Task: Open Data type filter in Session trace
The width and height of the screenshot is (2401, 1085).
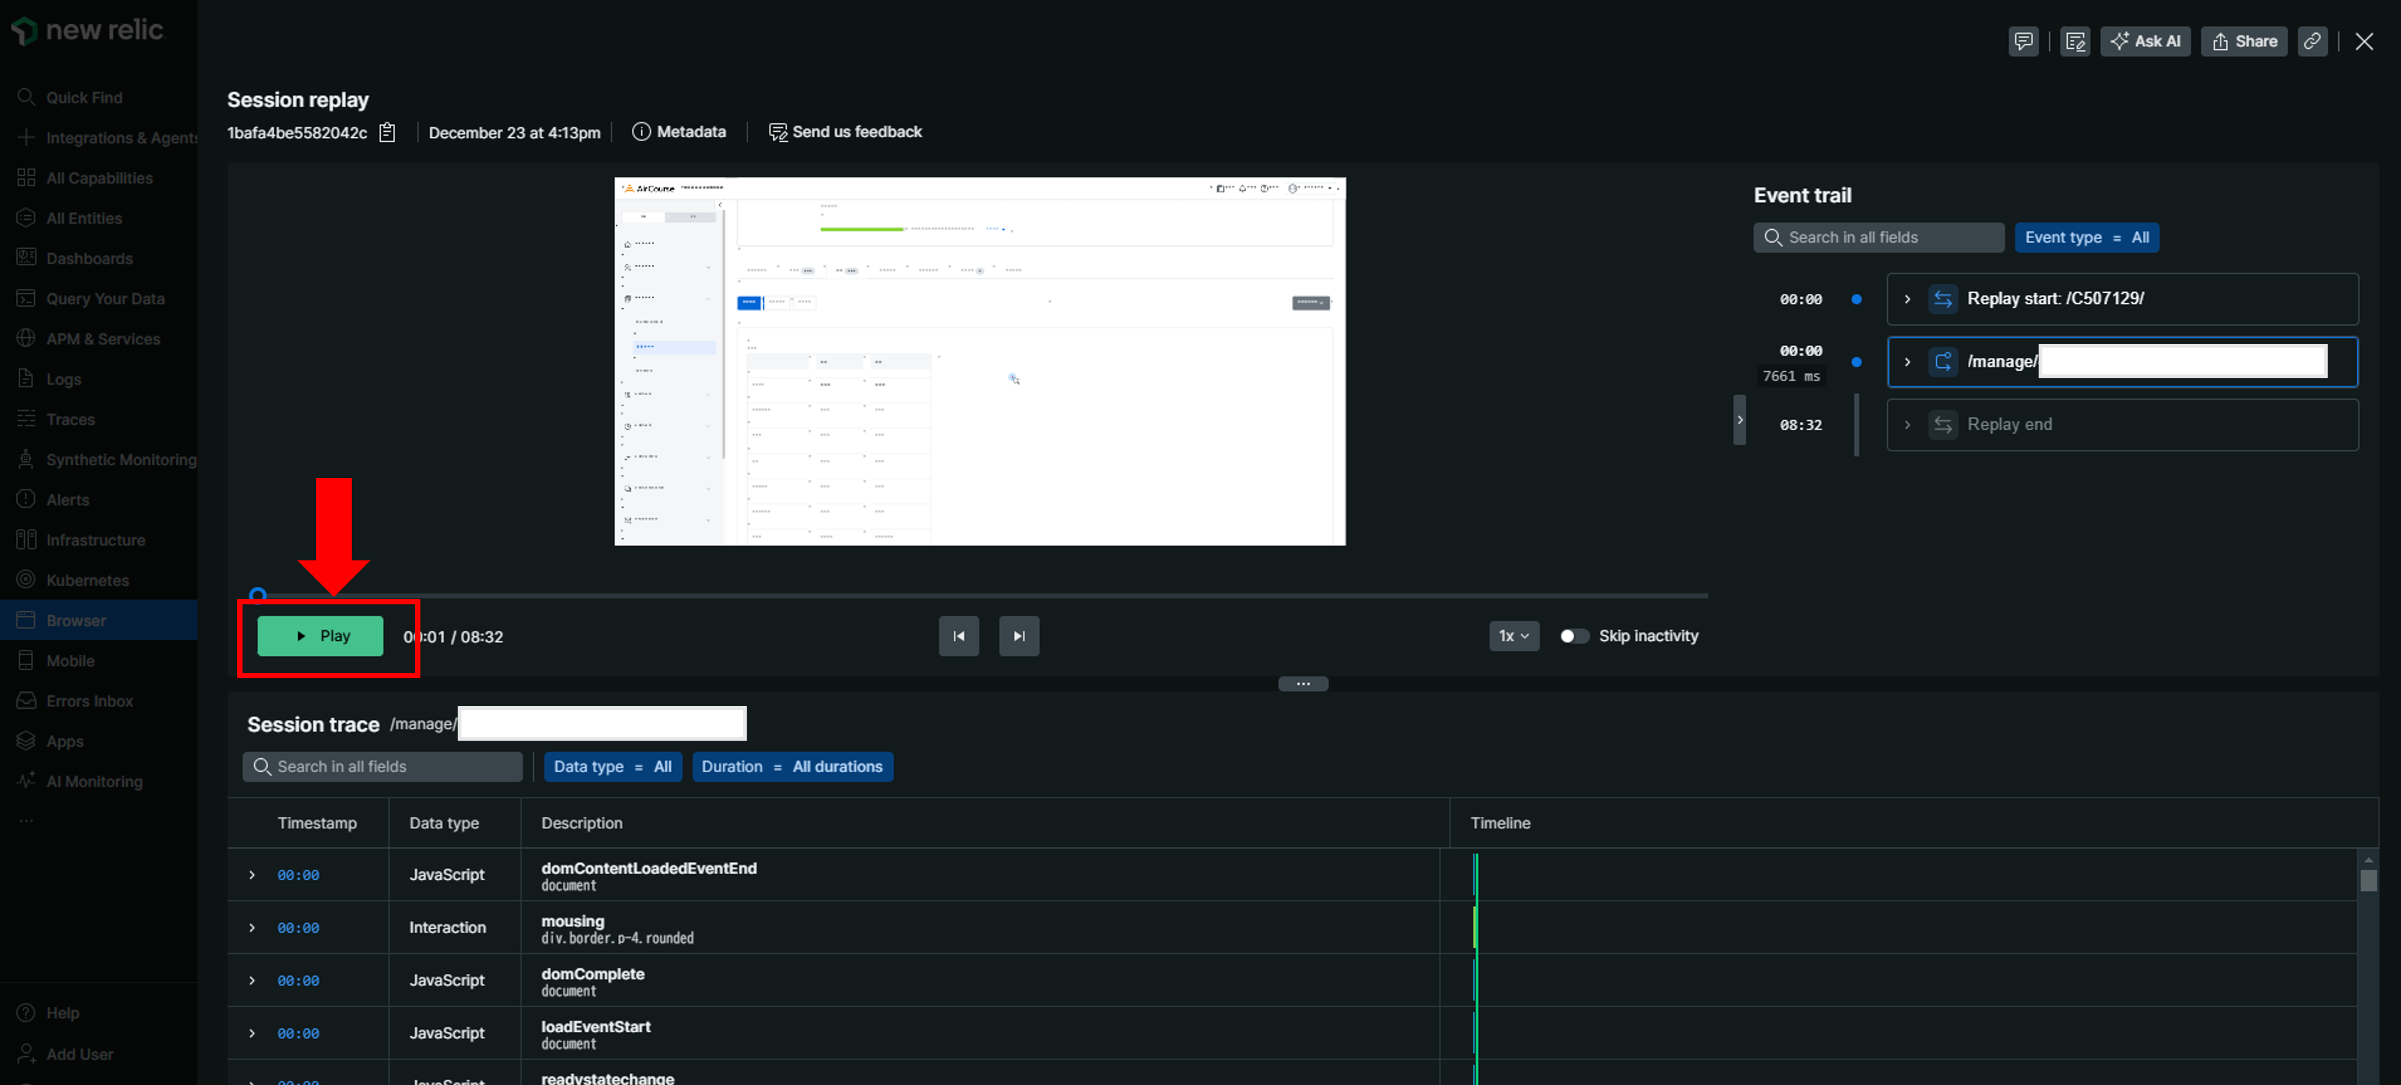Action: click(613, 766)
